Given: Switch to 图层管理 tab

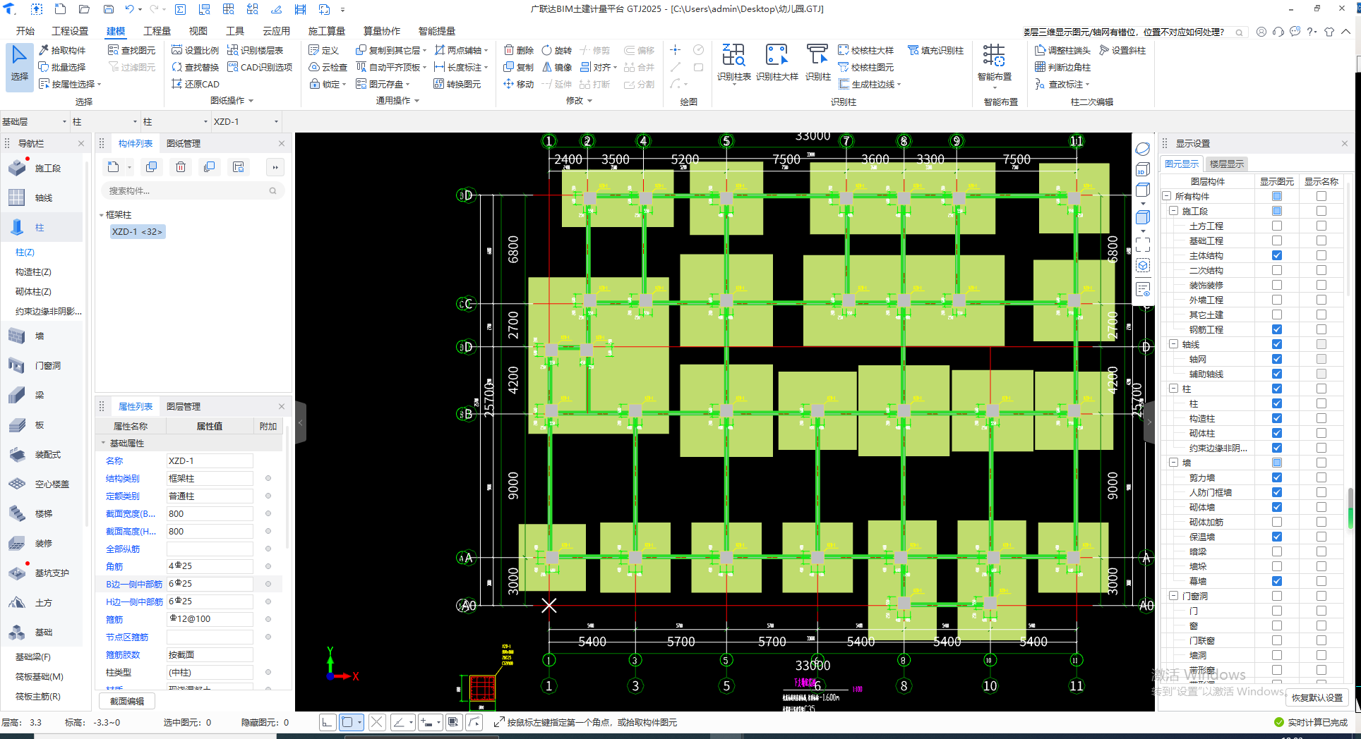Looking at the screenshot, I should (184, 406).
